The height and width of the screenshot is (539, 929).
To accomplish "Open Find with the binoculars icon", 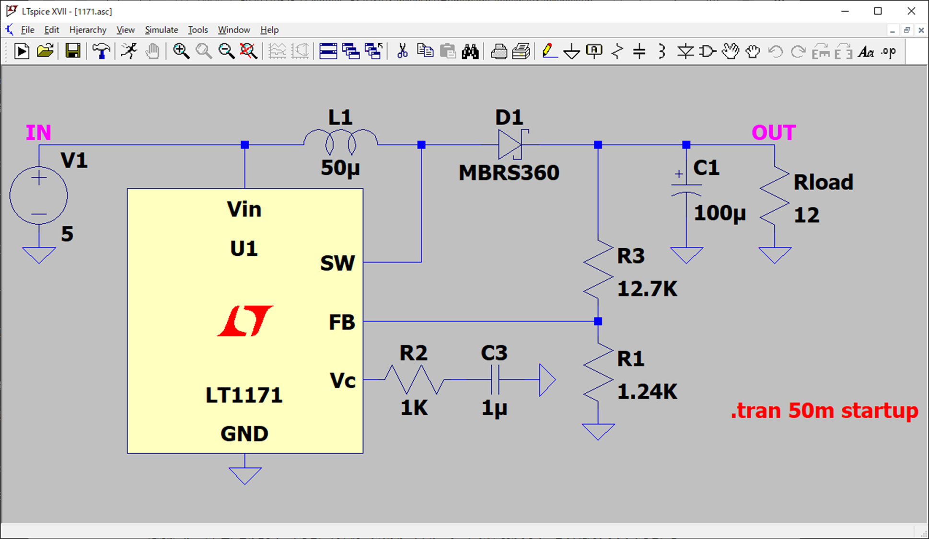I will 470,51.
